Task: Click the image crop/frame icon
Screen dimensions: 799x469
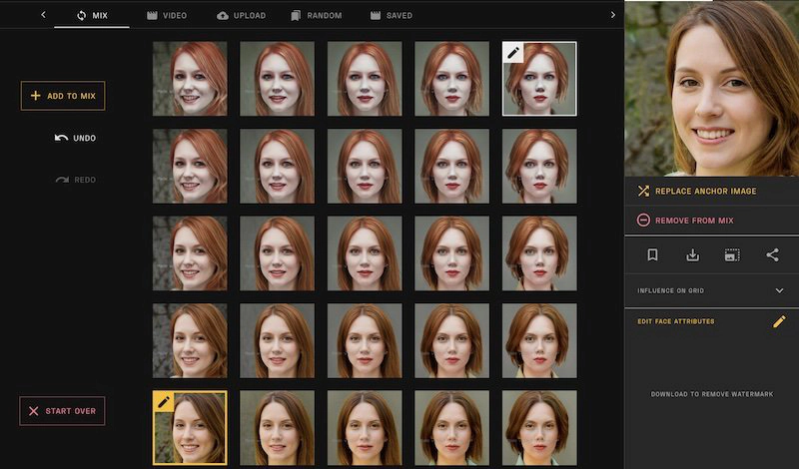Action: [732, 255]
